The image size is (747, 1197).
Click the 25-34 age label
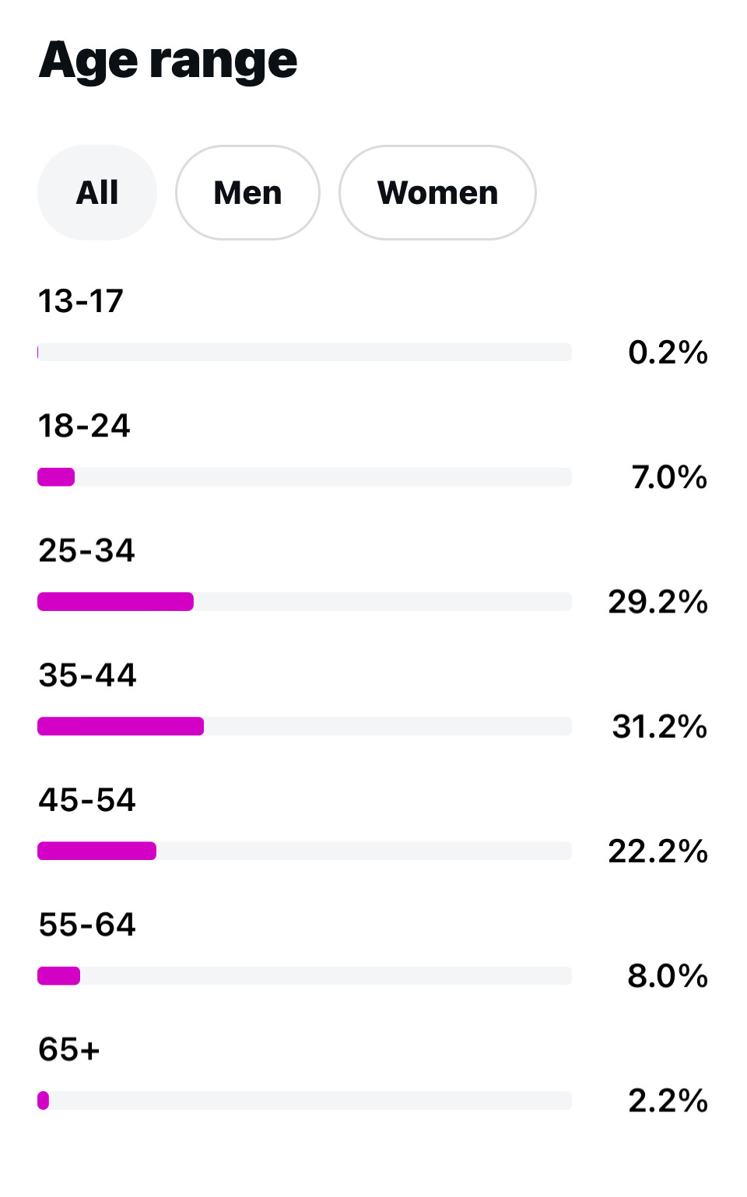[x=86, y=550]
